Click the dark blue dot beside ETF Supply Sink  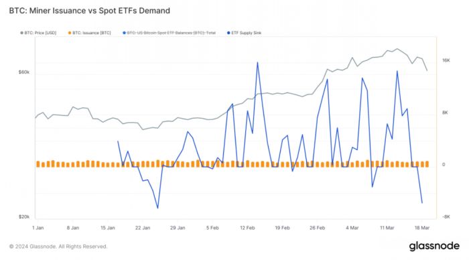point(229,33)
